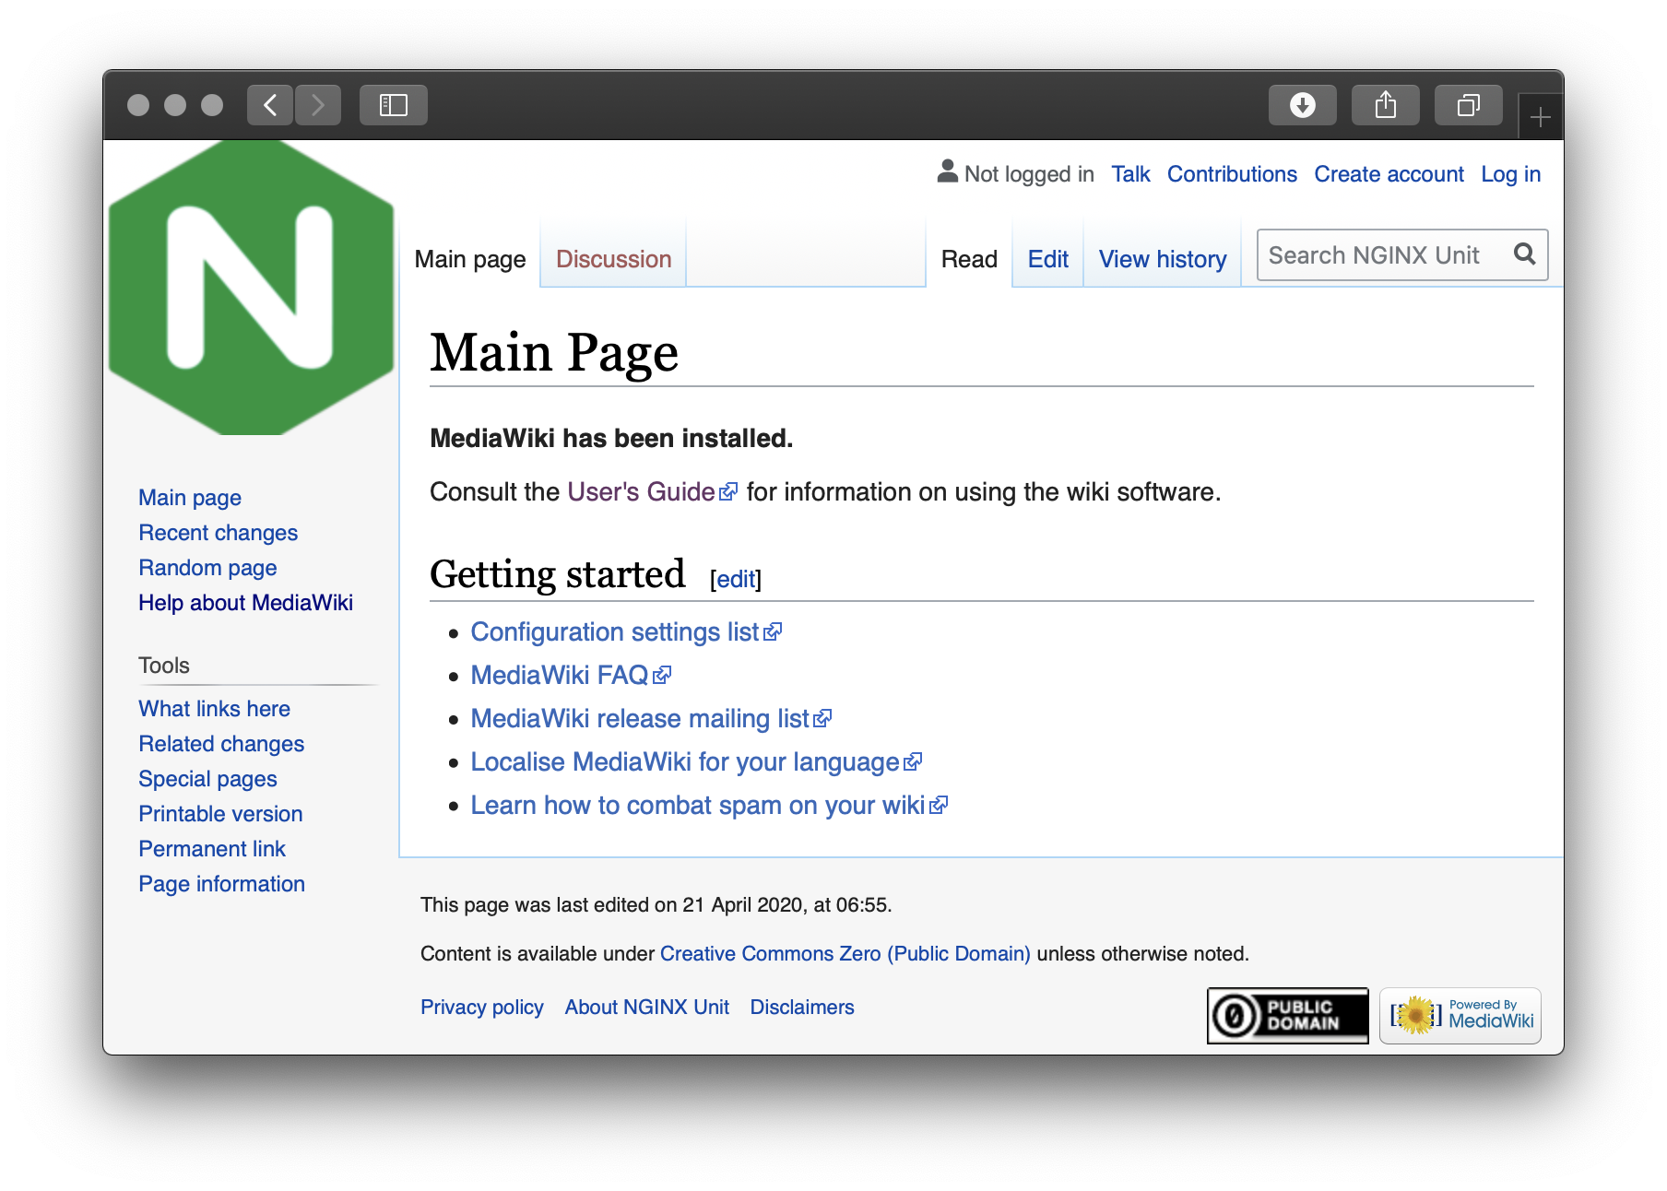Viewport: 1667px width, 1191px height.
Task: Click the Powered By MediaWiki badge
Action: (x=1460, y=1016)
